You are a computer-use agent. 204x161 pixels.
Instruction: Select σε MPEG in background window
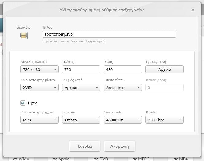pyautogui.click(x=141, y=159)
